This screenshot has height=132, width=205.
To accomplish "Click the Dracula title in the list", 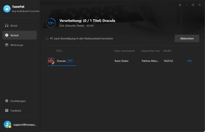I will point(61,61).
